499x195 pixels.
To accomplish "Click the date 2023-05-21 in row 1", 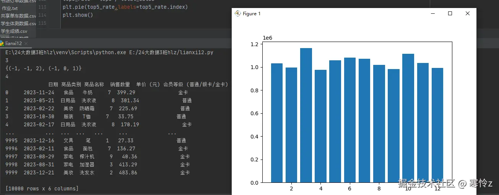I will [39, 100].
